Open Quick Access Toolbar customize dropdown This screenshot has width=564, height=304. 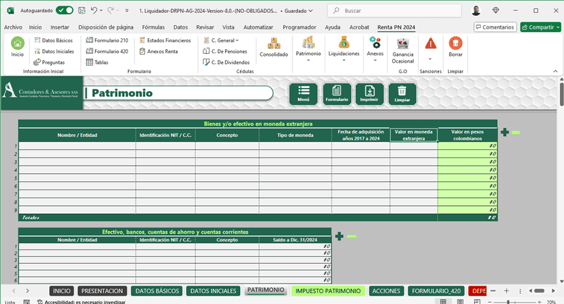click(127, 10)
